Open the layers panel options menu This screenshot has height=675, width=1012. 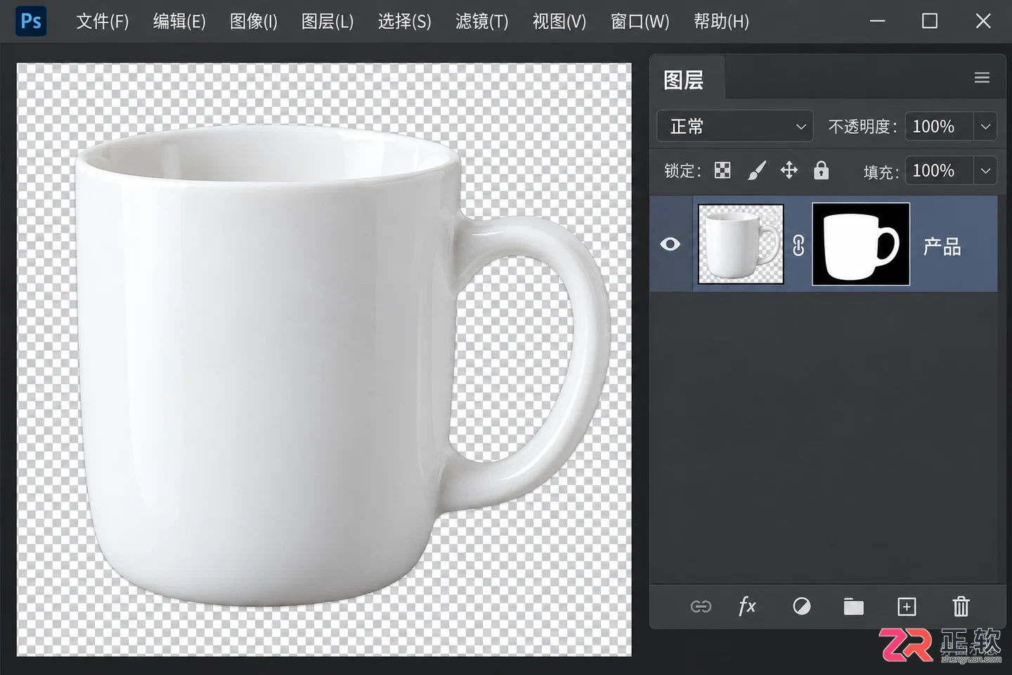coord(982,78)
